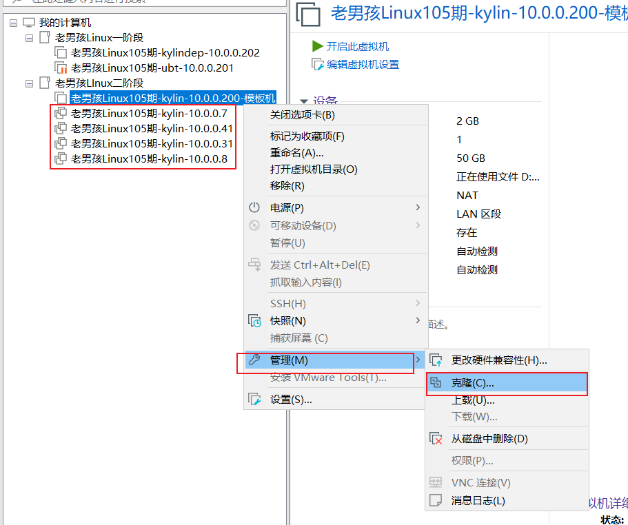
Task: Click the power icon beside 电源(P)
Action: tap(254, 207)
